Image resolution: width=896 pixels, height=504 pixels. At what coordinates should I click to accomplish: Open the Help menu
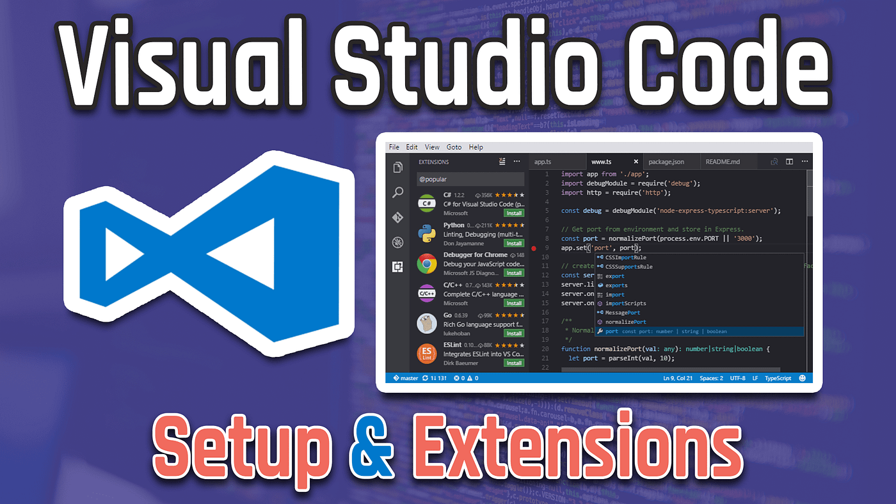476,147
